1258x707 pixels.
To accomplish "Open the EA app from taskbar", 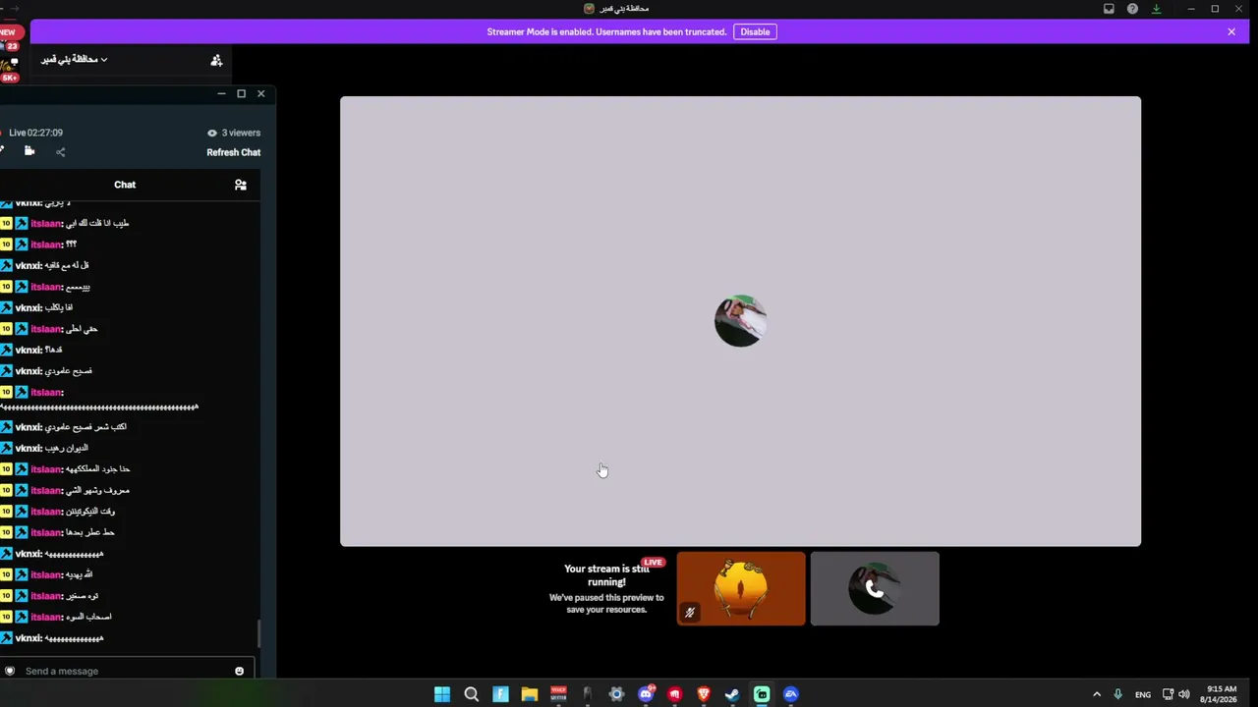I will [x=791, y=694].
